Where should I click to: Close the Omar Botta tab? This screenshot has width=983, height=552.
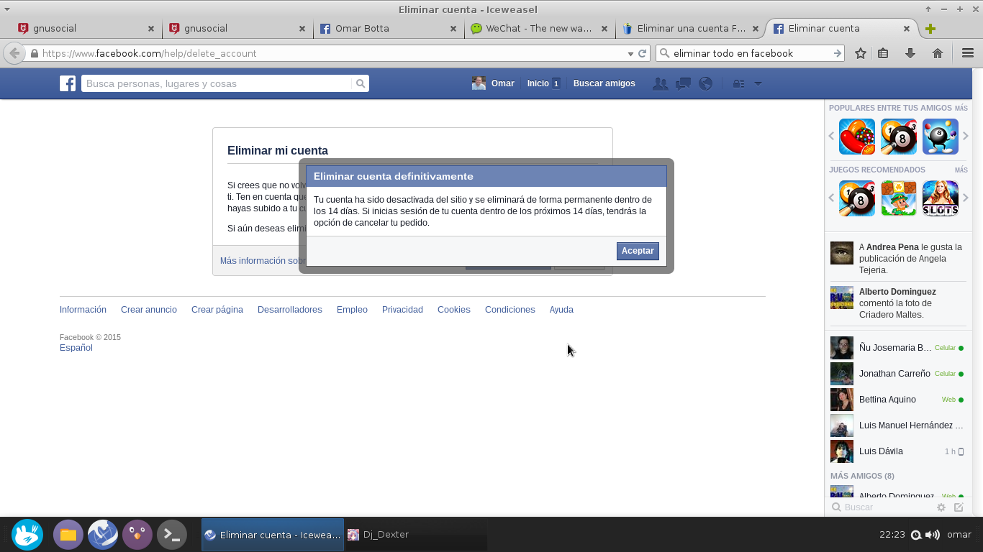pyautogui.click(x=453, y=29)
